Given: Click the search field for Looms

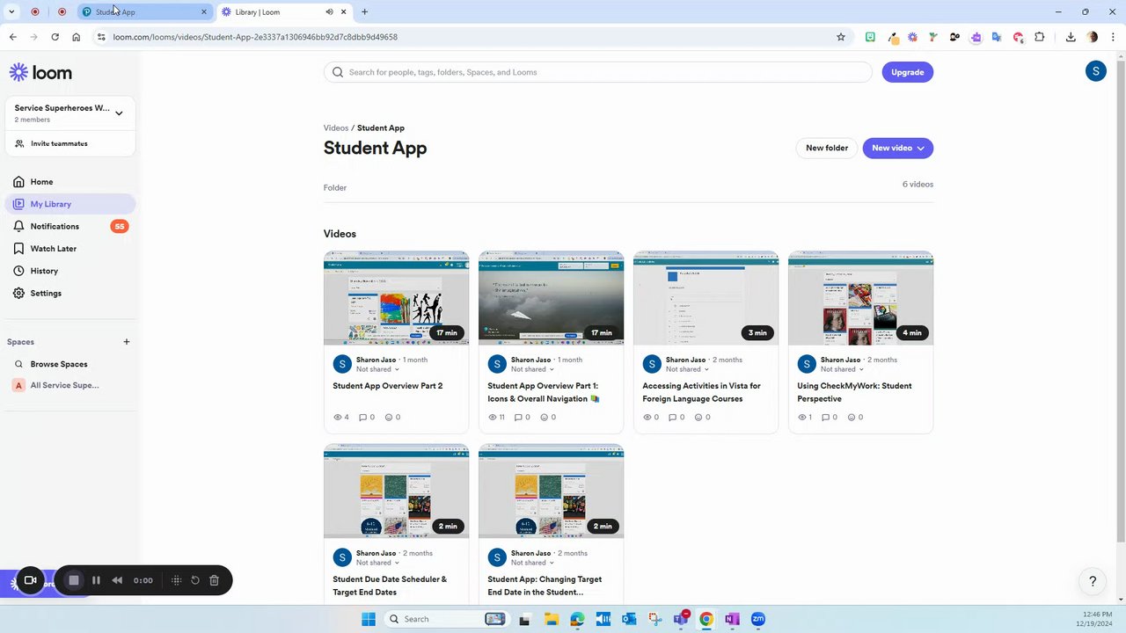Looking at the screenshot, I should tap(598, 72).
